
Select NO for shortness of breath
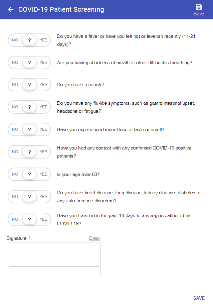[x=15, y=63]
